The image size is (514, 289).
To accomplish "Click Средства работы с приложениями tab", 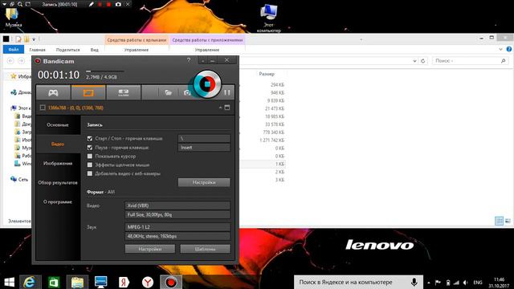I will click(207, 40).
